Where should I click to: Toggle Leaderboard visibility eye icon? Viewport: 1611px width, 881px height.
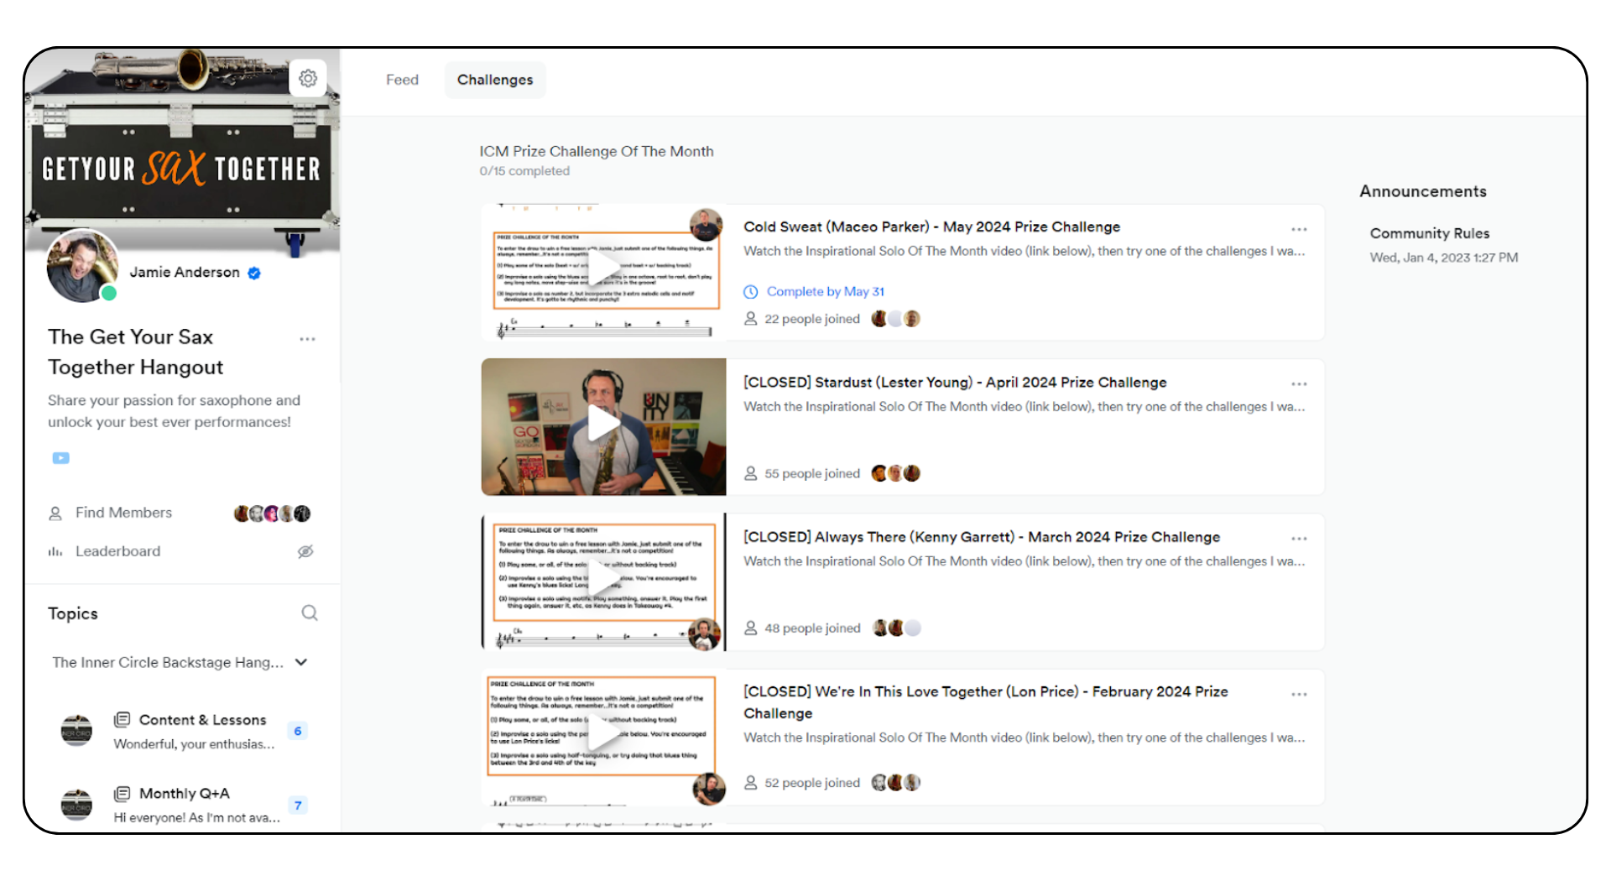[x=305, y=551]
